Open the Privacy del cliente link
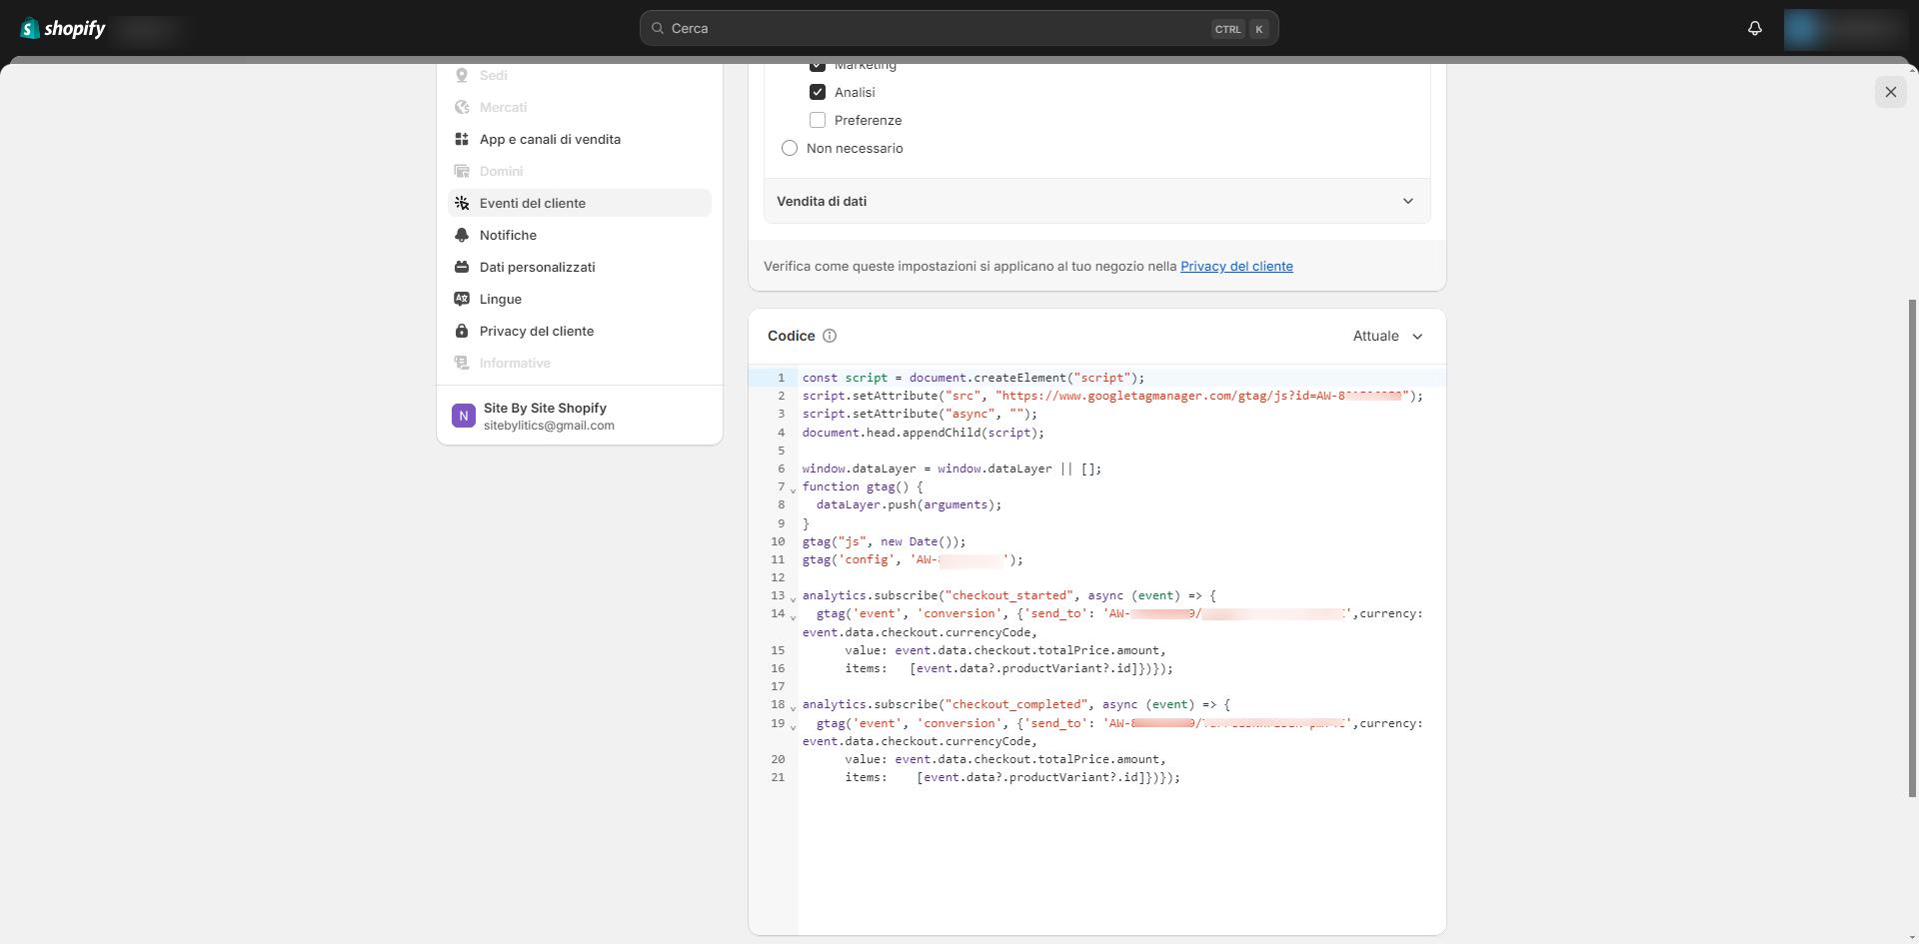The width and height of the screenshot is (1919, 944). coord(1236,266)
